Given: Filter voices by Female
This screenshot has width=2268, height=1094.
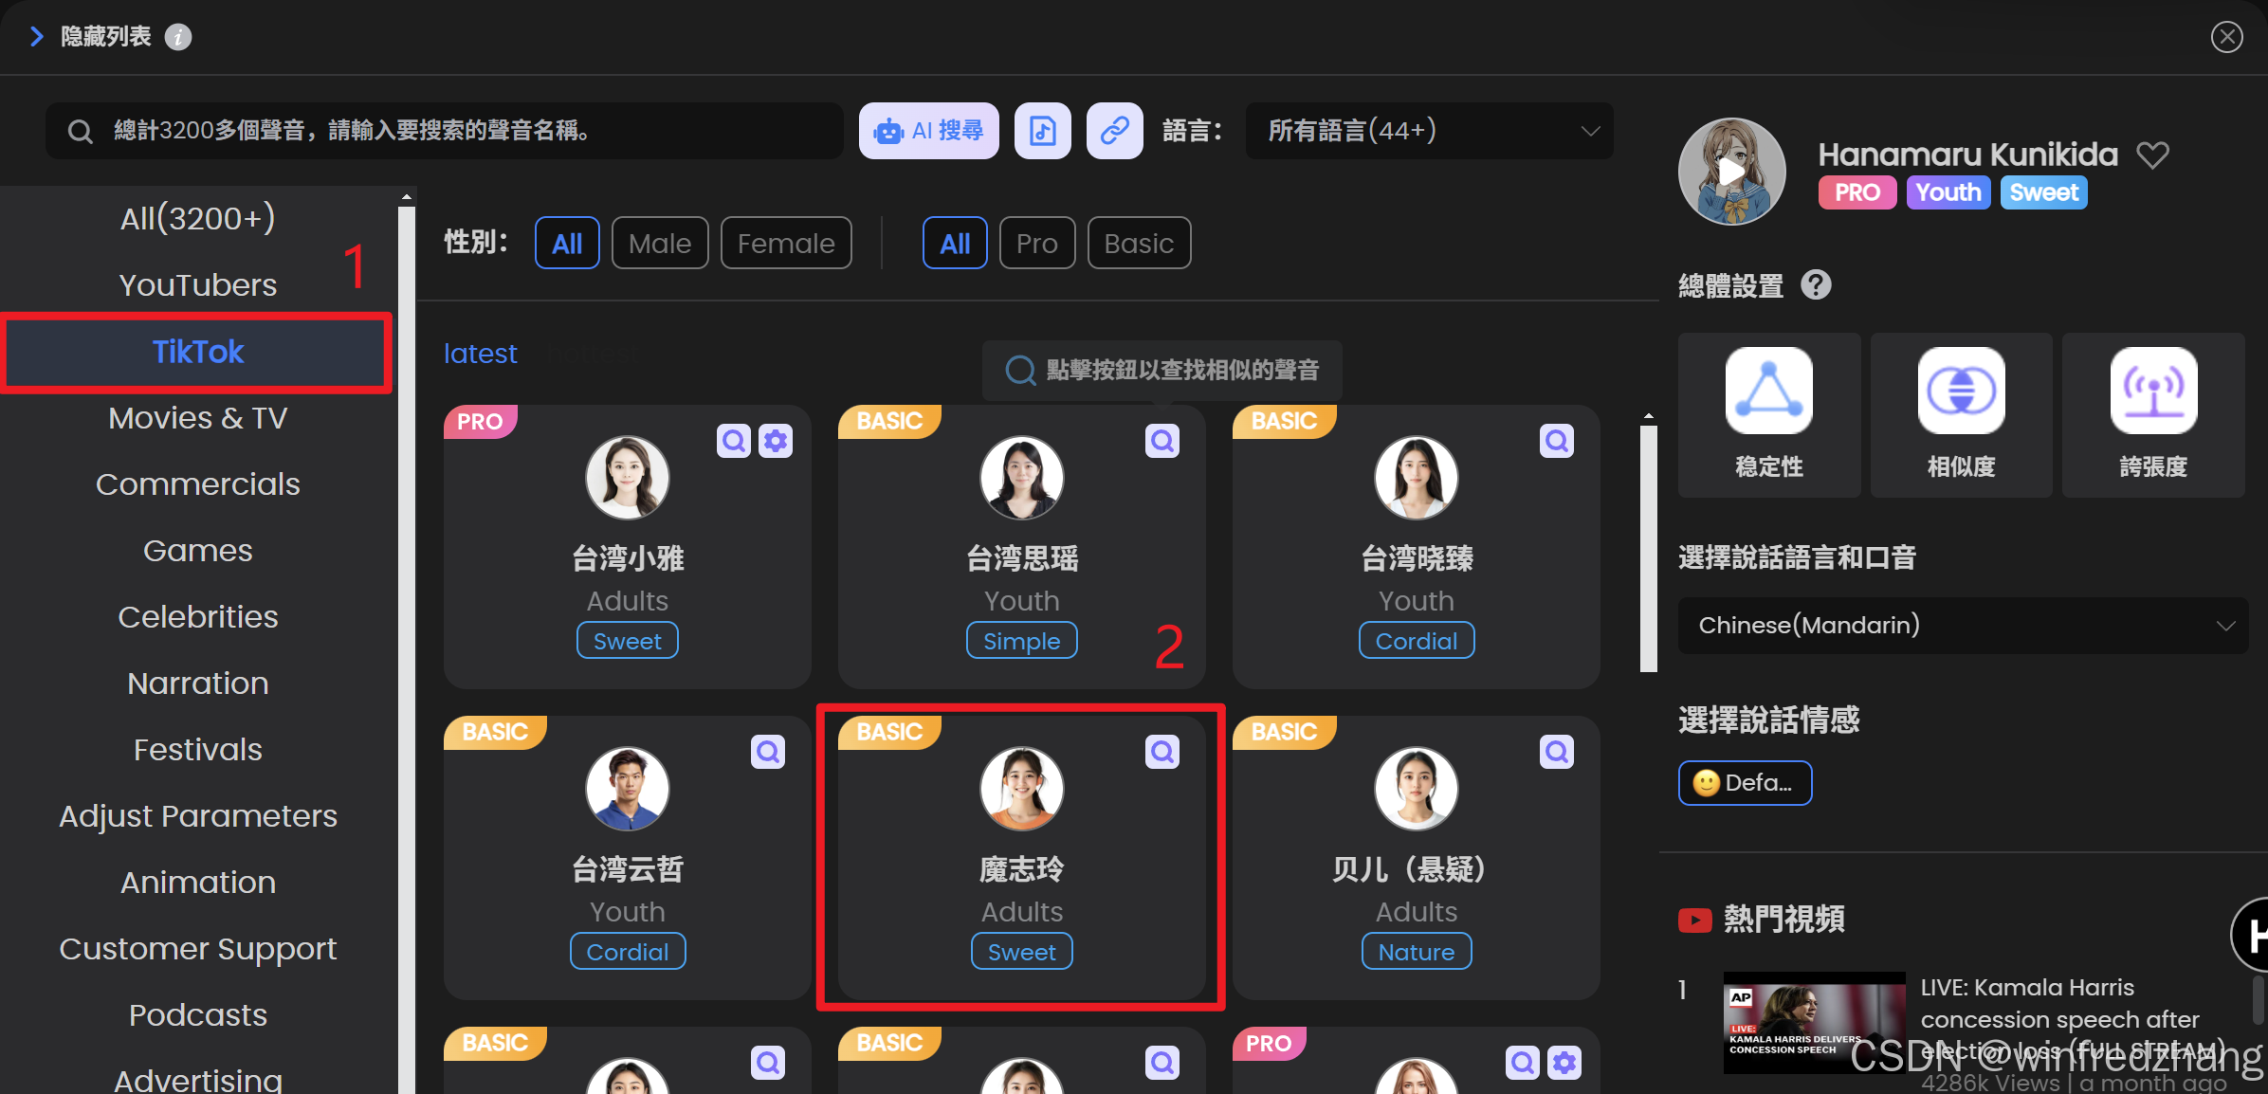Looking at the screenshot, I should click(x=786, y=244).
